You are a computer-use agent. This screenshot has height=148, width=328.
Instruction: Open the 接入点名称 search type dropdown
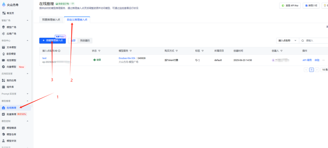(287, 41)
